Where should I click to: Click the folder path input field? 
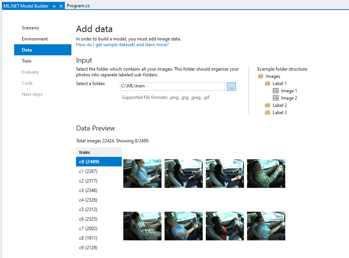[x=172, y=87]
